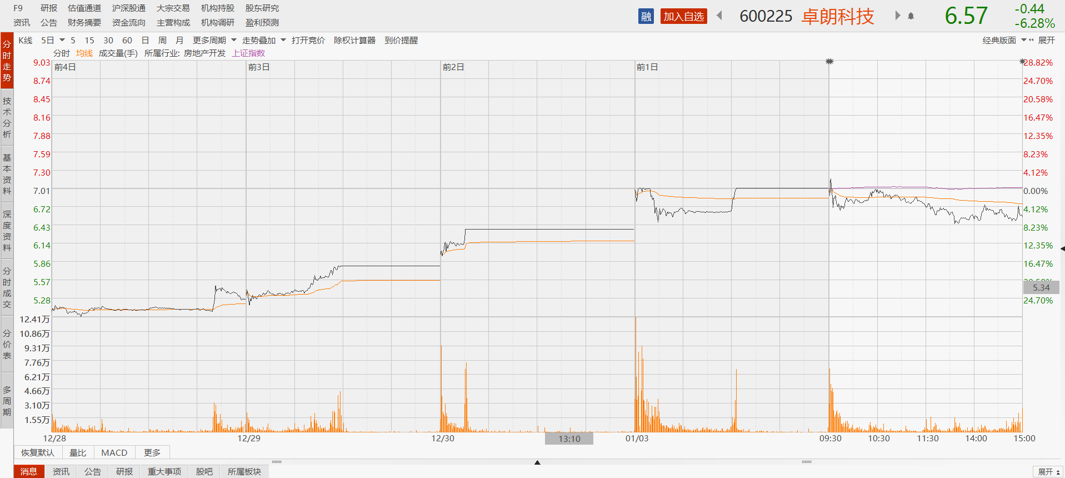Click the stock name 卓朗科技
Image resolution: width=1065 pixels, height=478 pixels.
click(838, 17)
